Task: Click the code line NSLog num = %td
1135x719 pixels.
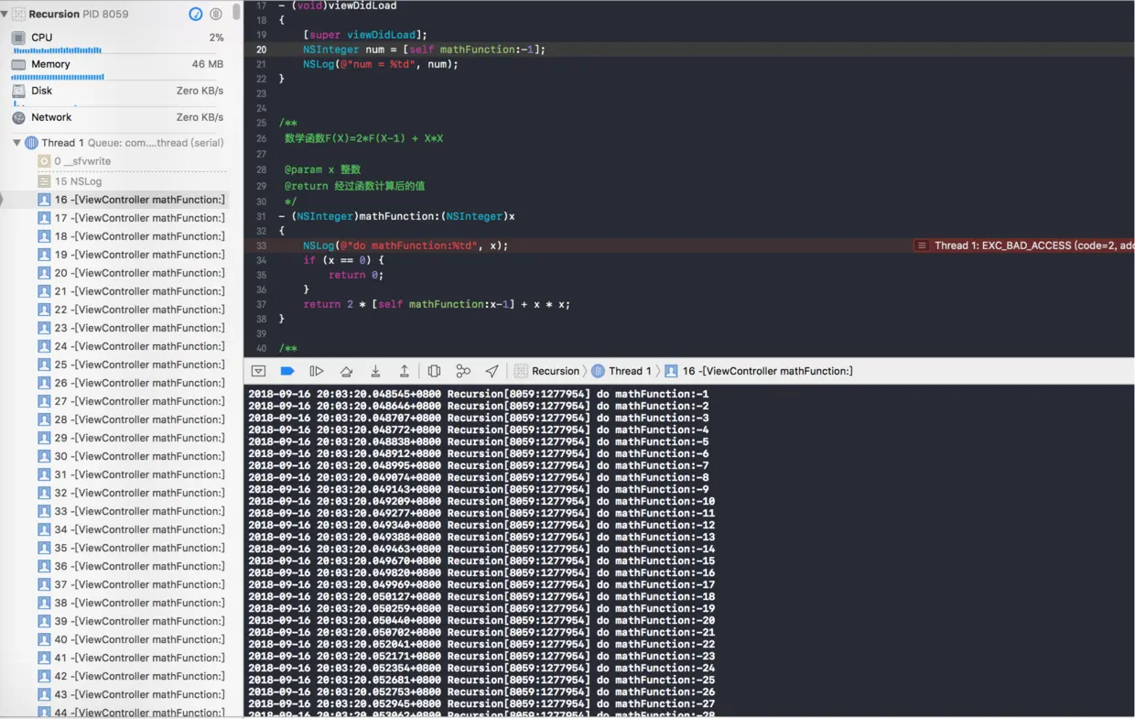Action: tap(381, 64)
